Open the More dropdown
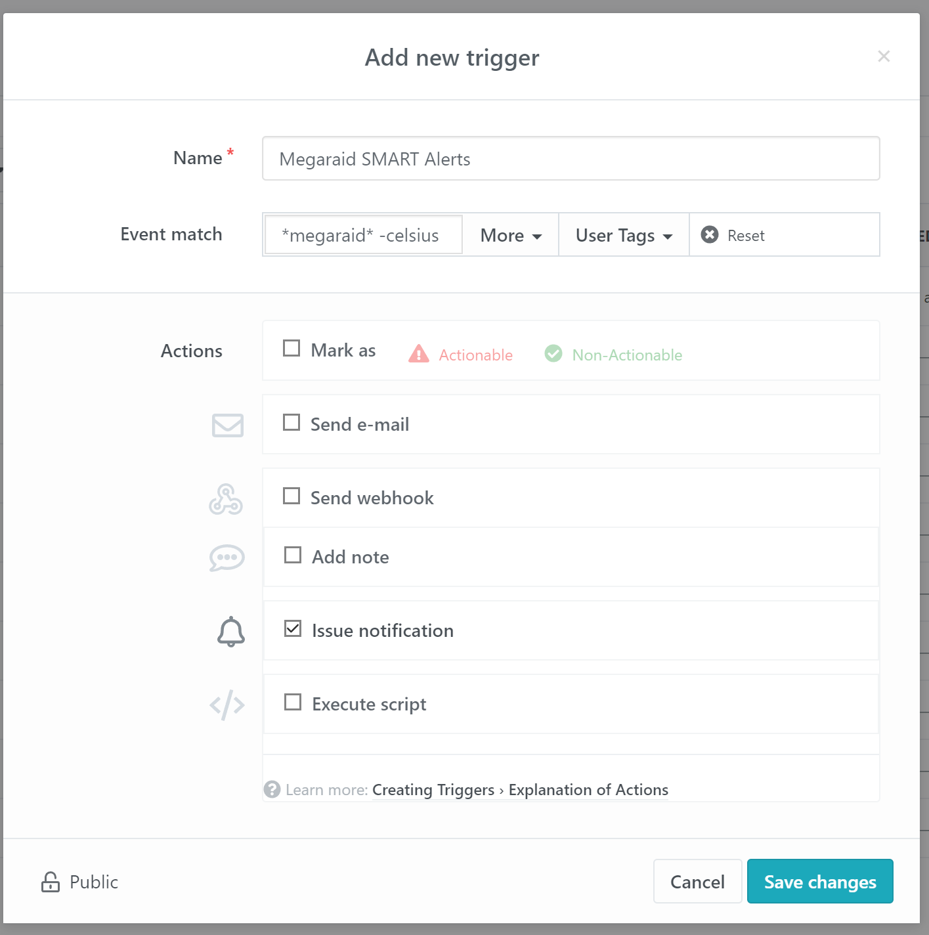Screen dimensions: 929x935 510,234
